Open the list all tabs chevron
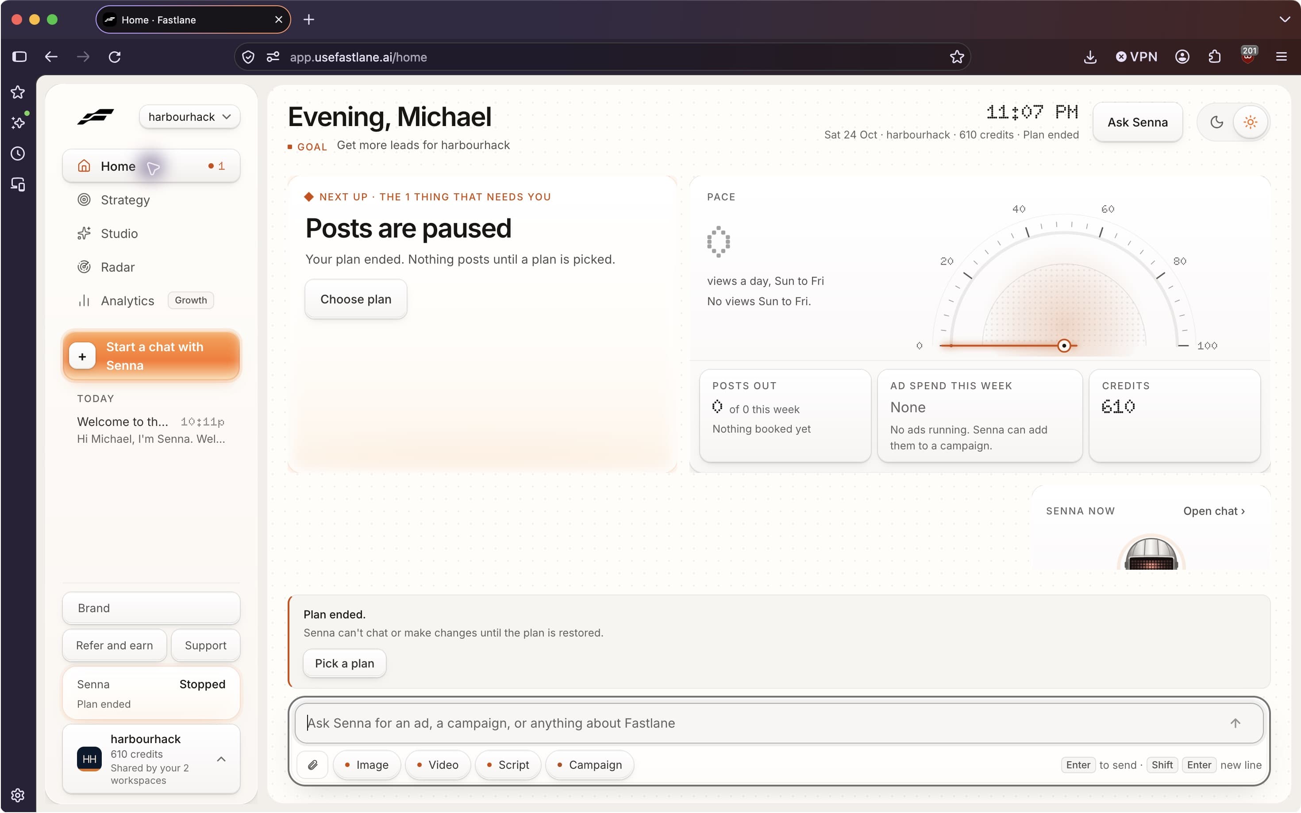This screenshot has width=1301, height=813. point(1284,19)
